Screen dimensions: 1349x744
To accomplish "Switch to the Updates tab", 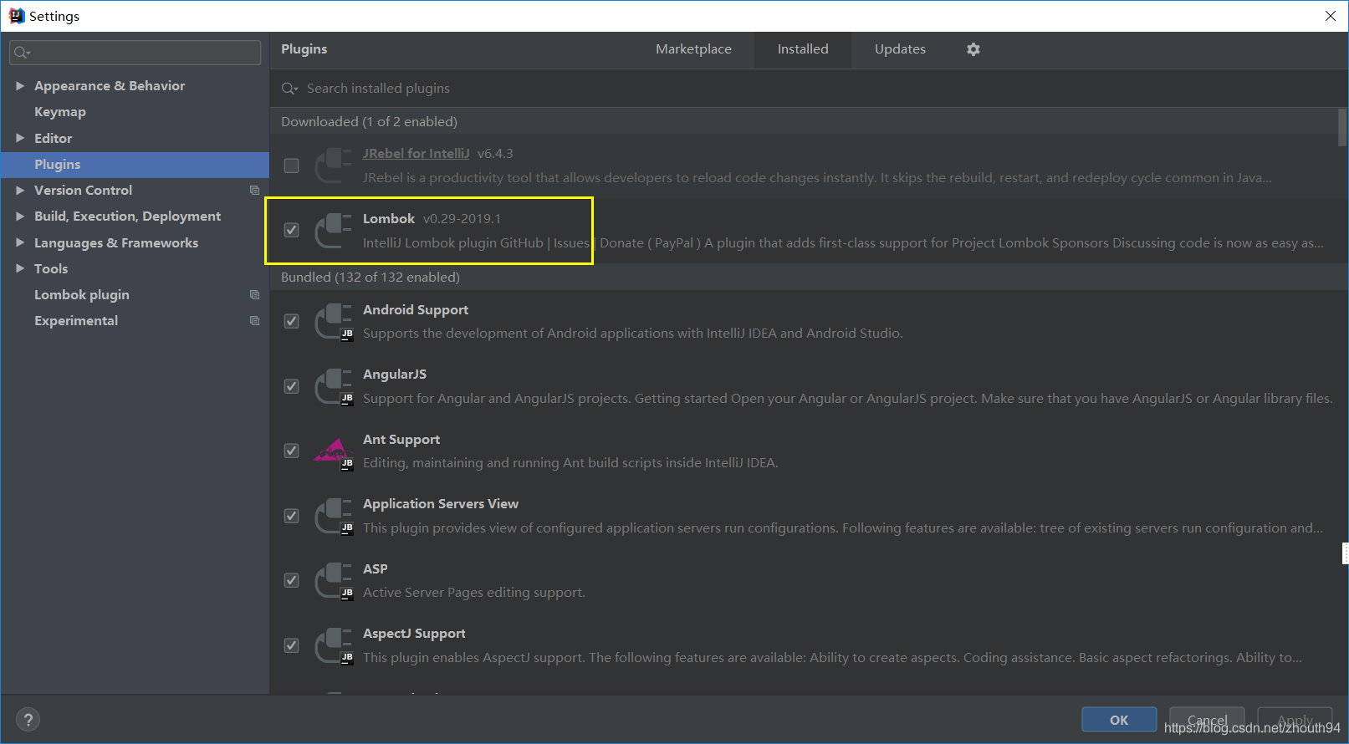I will coord(900,49).
